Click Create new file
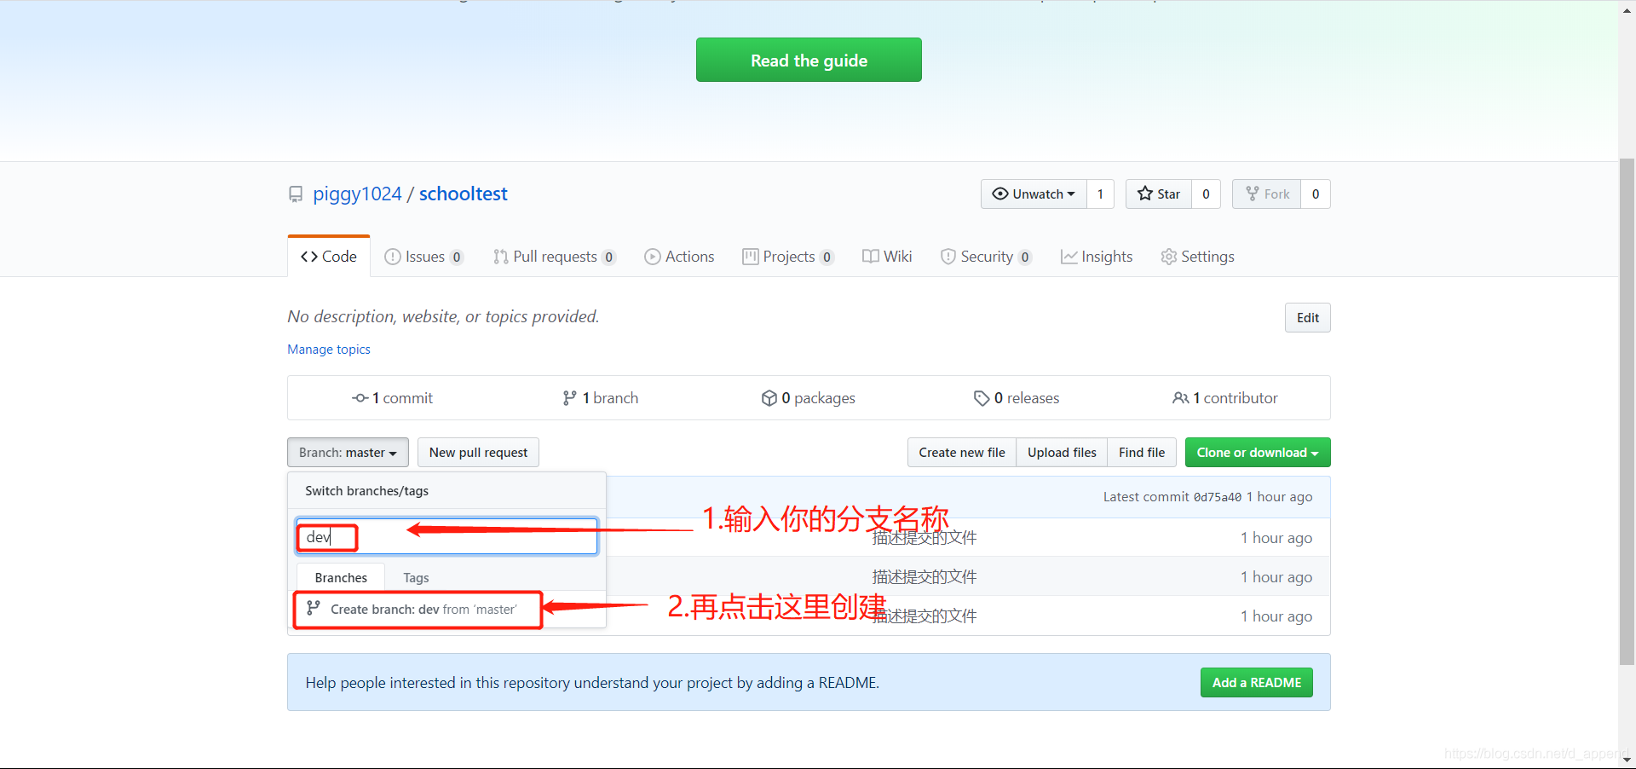 pos(962,453)
